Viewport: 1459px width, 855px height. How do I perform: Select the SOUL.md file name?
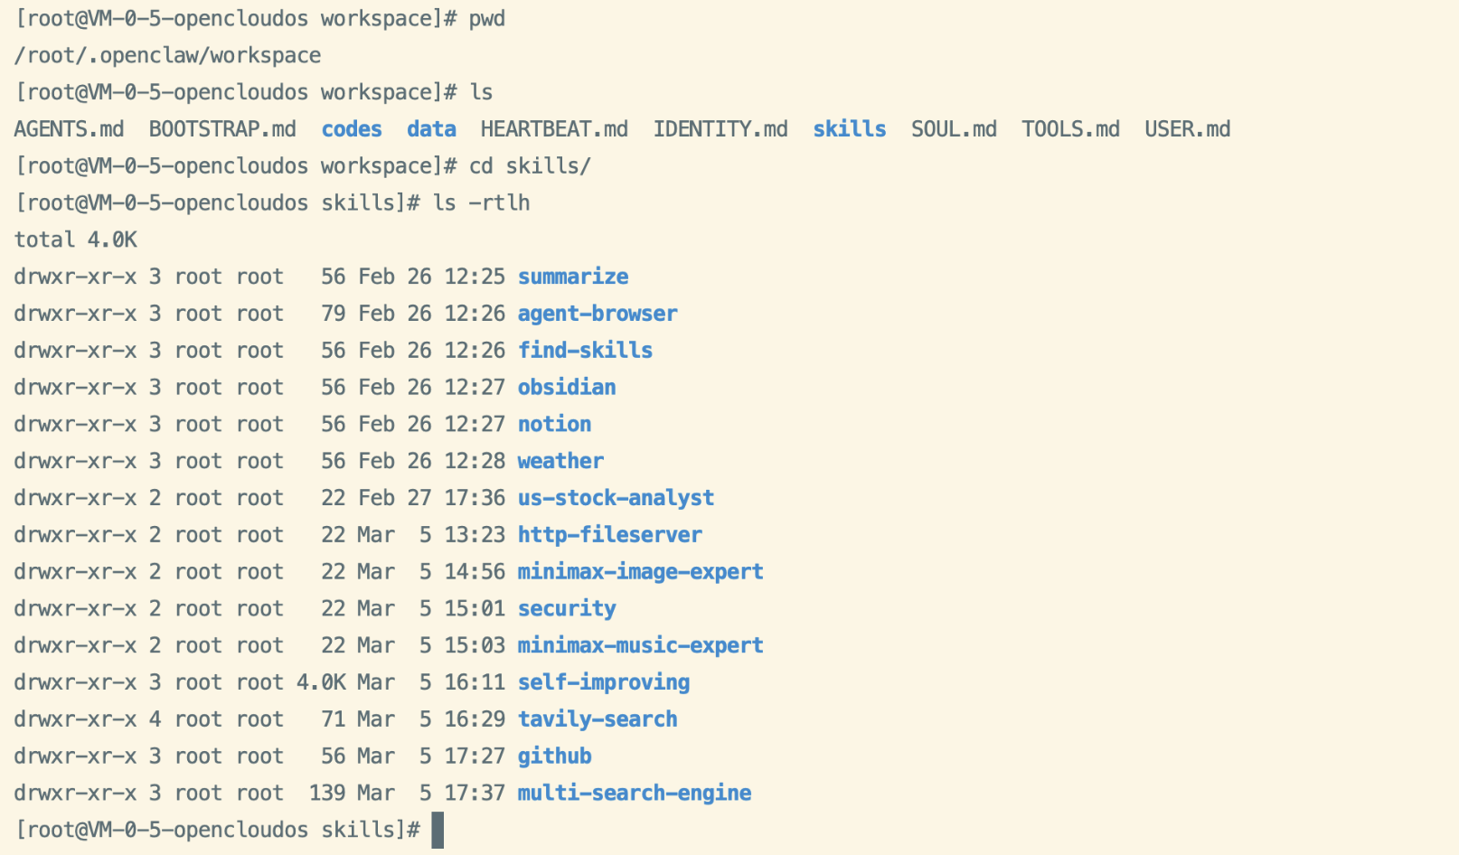coord(954,129)
